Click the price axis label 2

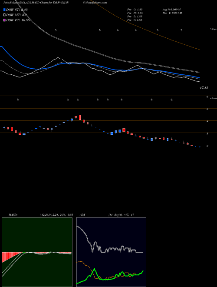207,146
